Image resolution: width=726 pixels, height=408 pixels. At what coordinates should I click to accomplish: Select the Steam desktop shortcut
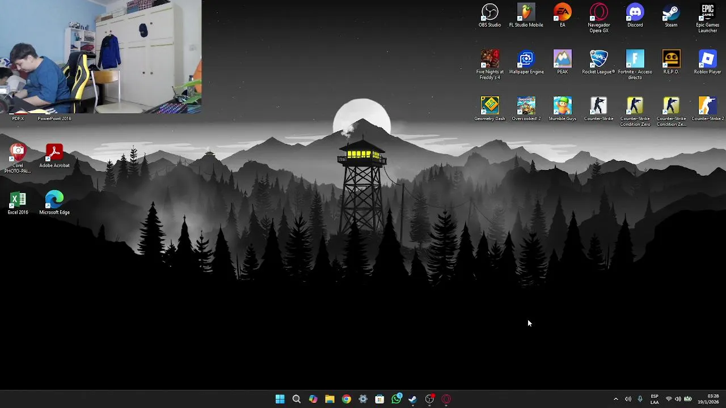pyautogui.click(x=671, y=15)
